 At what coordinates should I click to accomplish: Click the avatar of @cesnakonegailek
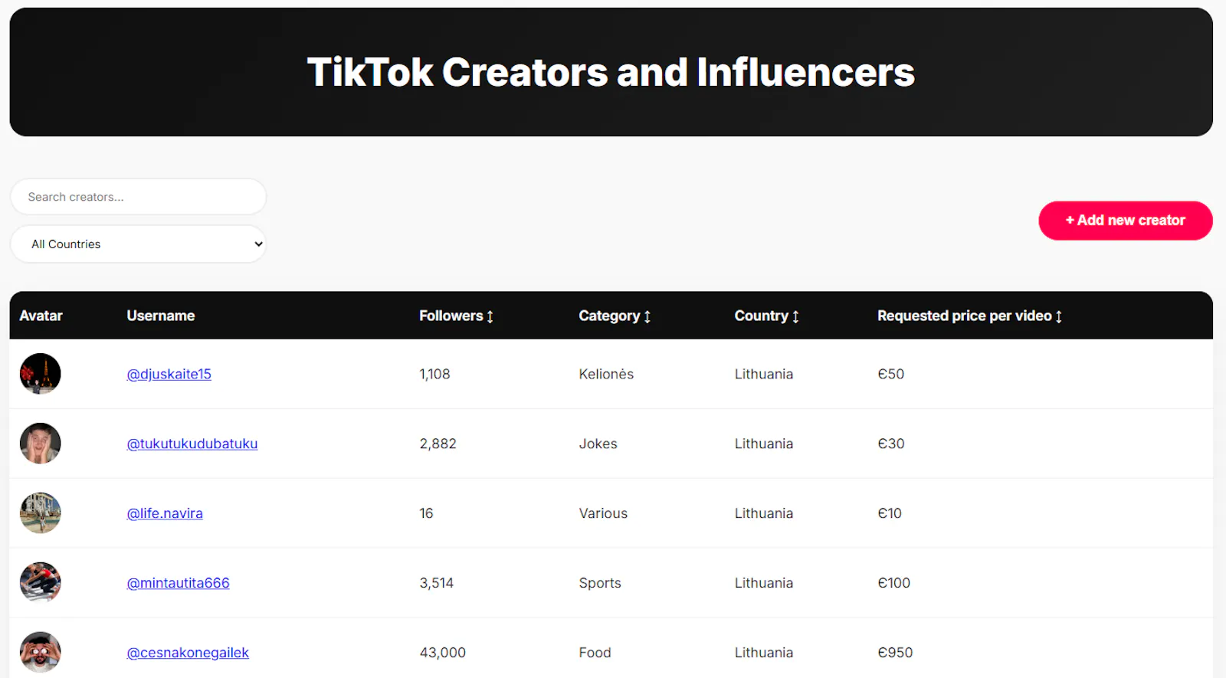click(x=41, y=653)
